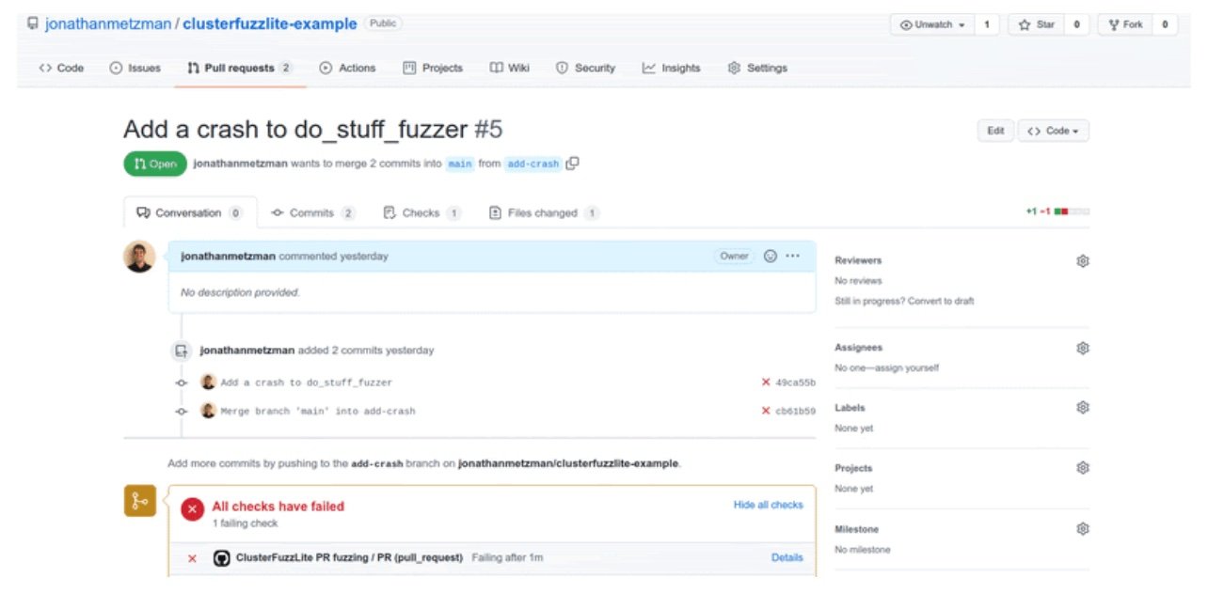Viewport: 1208px width, 609px height.
Task: Click the Projects gear icon
Action: (1082, 468)
